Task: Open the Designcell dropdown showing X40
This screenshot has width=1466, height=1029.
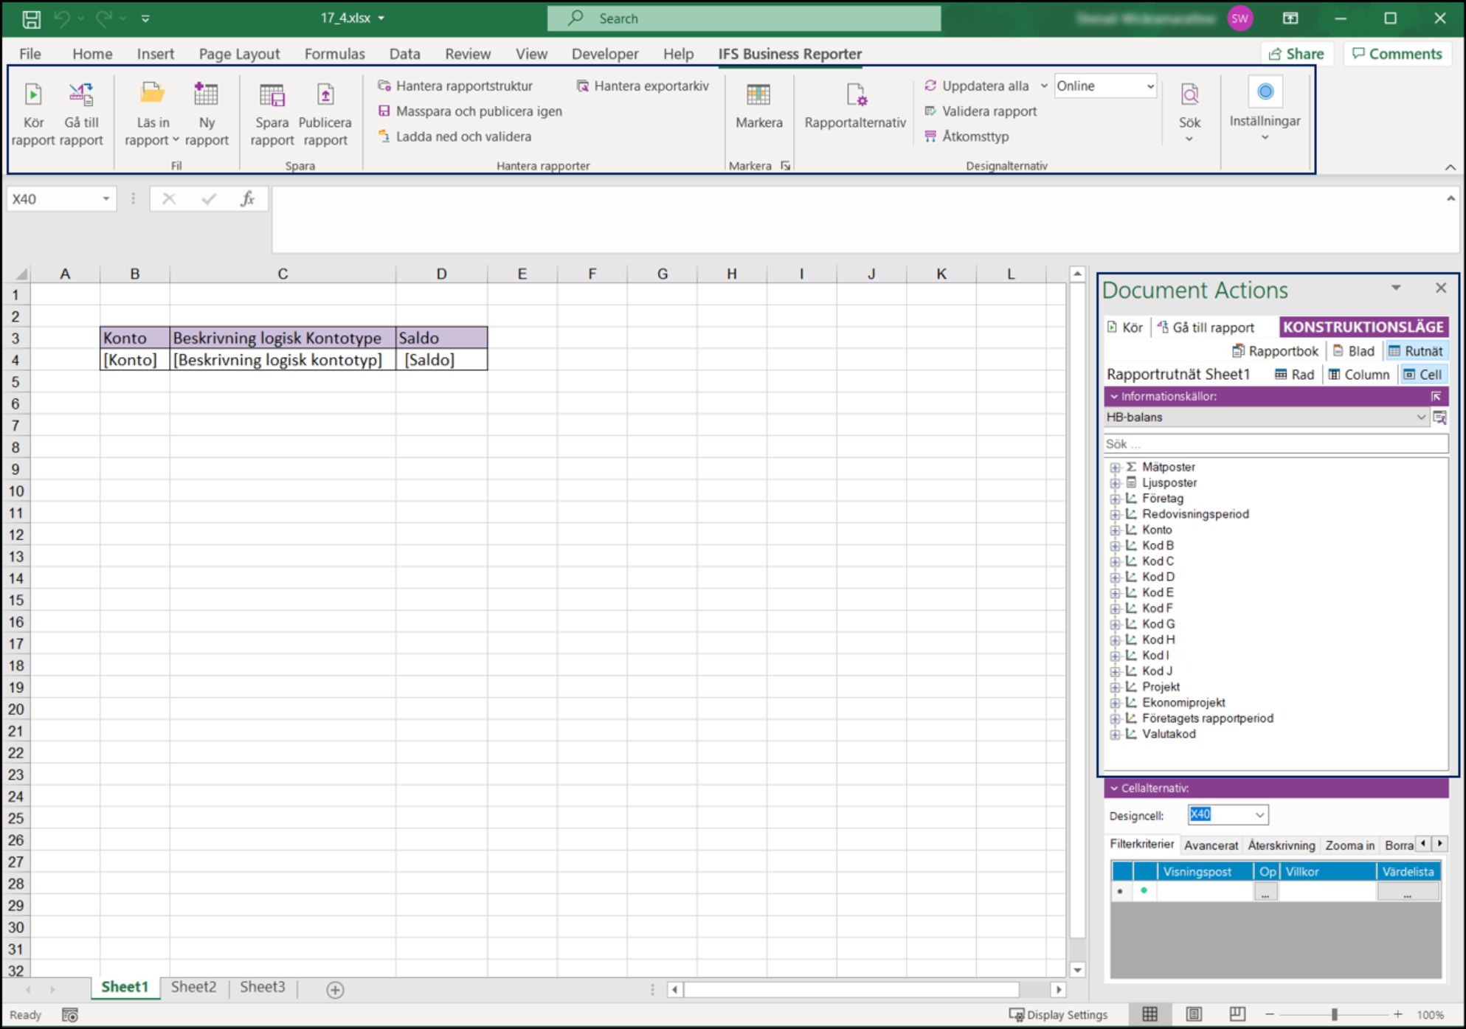Action: tap(1259, 814)
